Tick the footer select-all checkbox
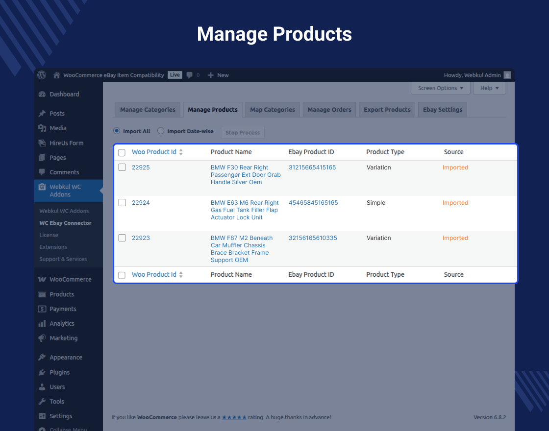549x431 pixels. 122,275
